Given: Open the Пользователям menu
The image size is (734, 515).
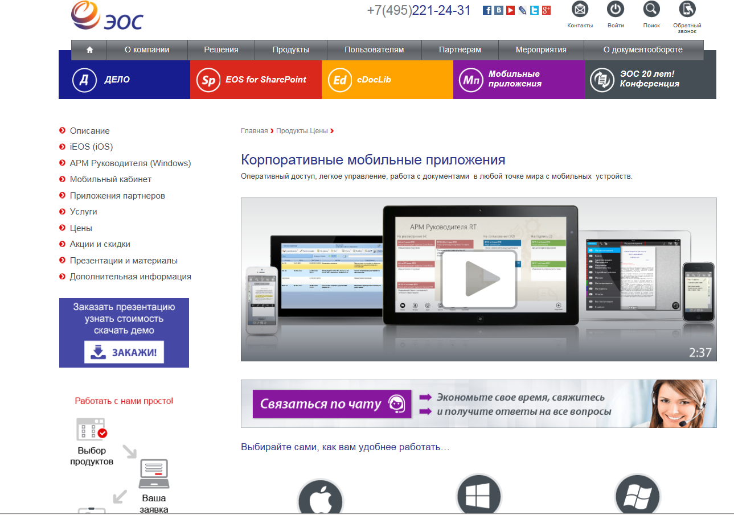Looking at the screenshot, I should tap(374, 50).
